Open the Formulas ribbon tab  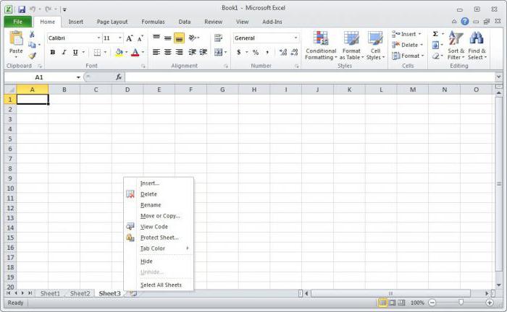point(153,22)
